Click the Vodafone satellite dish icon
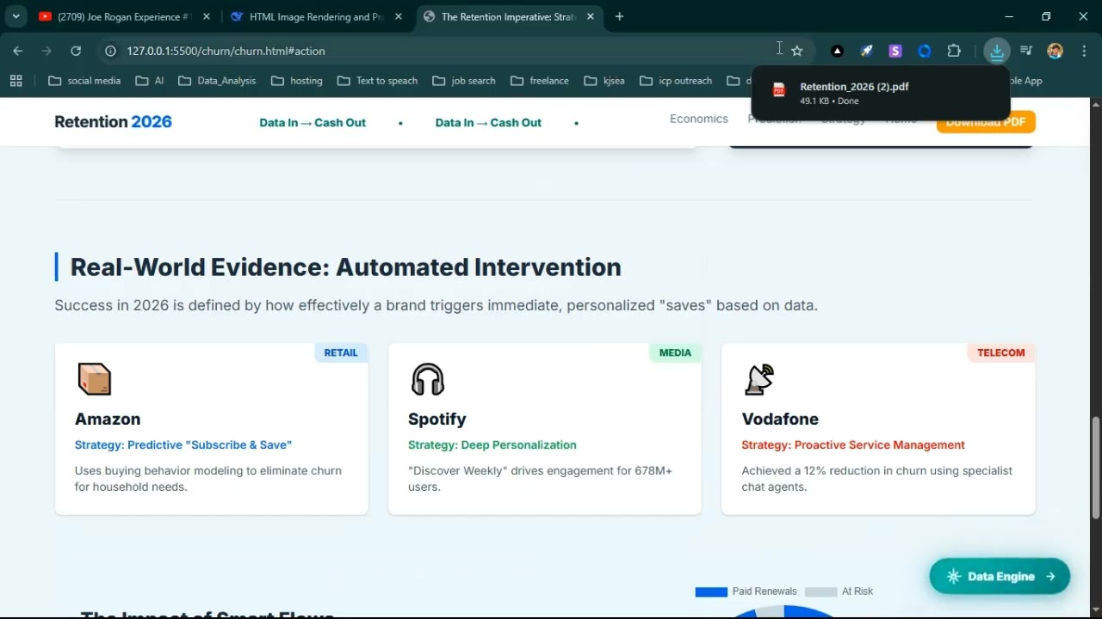The image size is (1102, 619). [x=759, y=379]
